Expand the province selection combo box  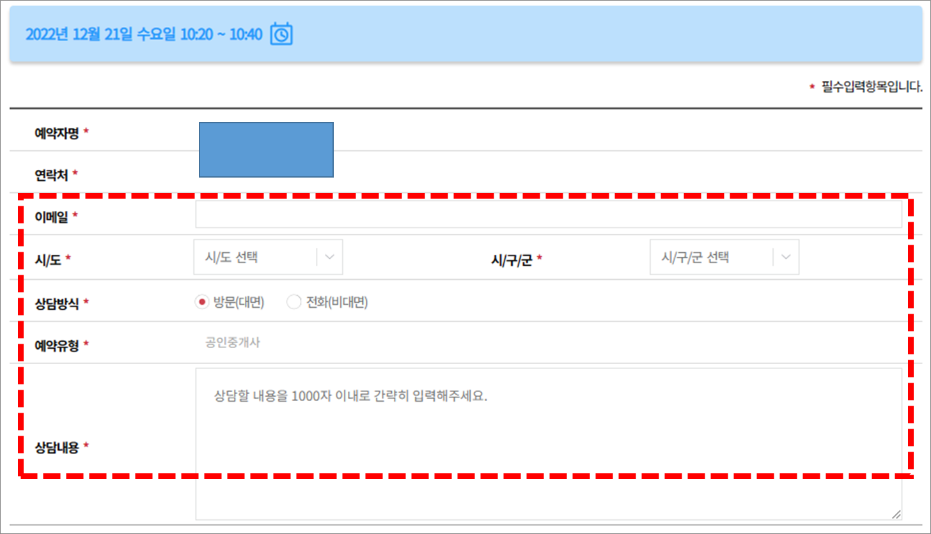(269, 256)
